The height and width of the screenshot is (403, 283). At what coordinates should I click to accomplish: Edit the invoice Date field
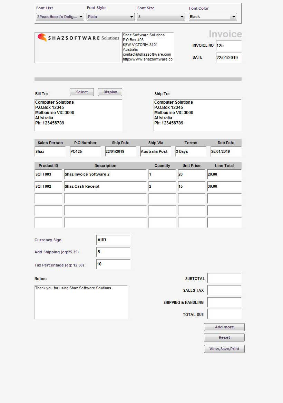[228, 58]
